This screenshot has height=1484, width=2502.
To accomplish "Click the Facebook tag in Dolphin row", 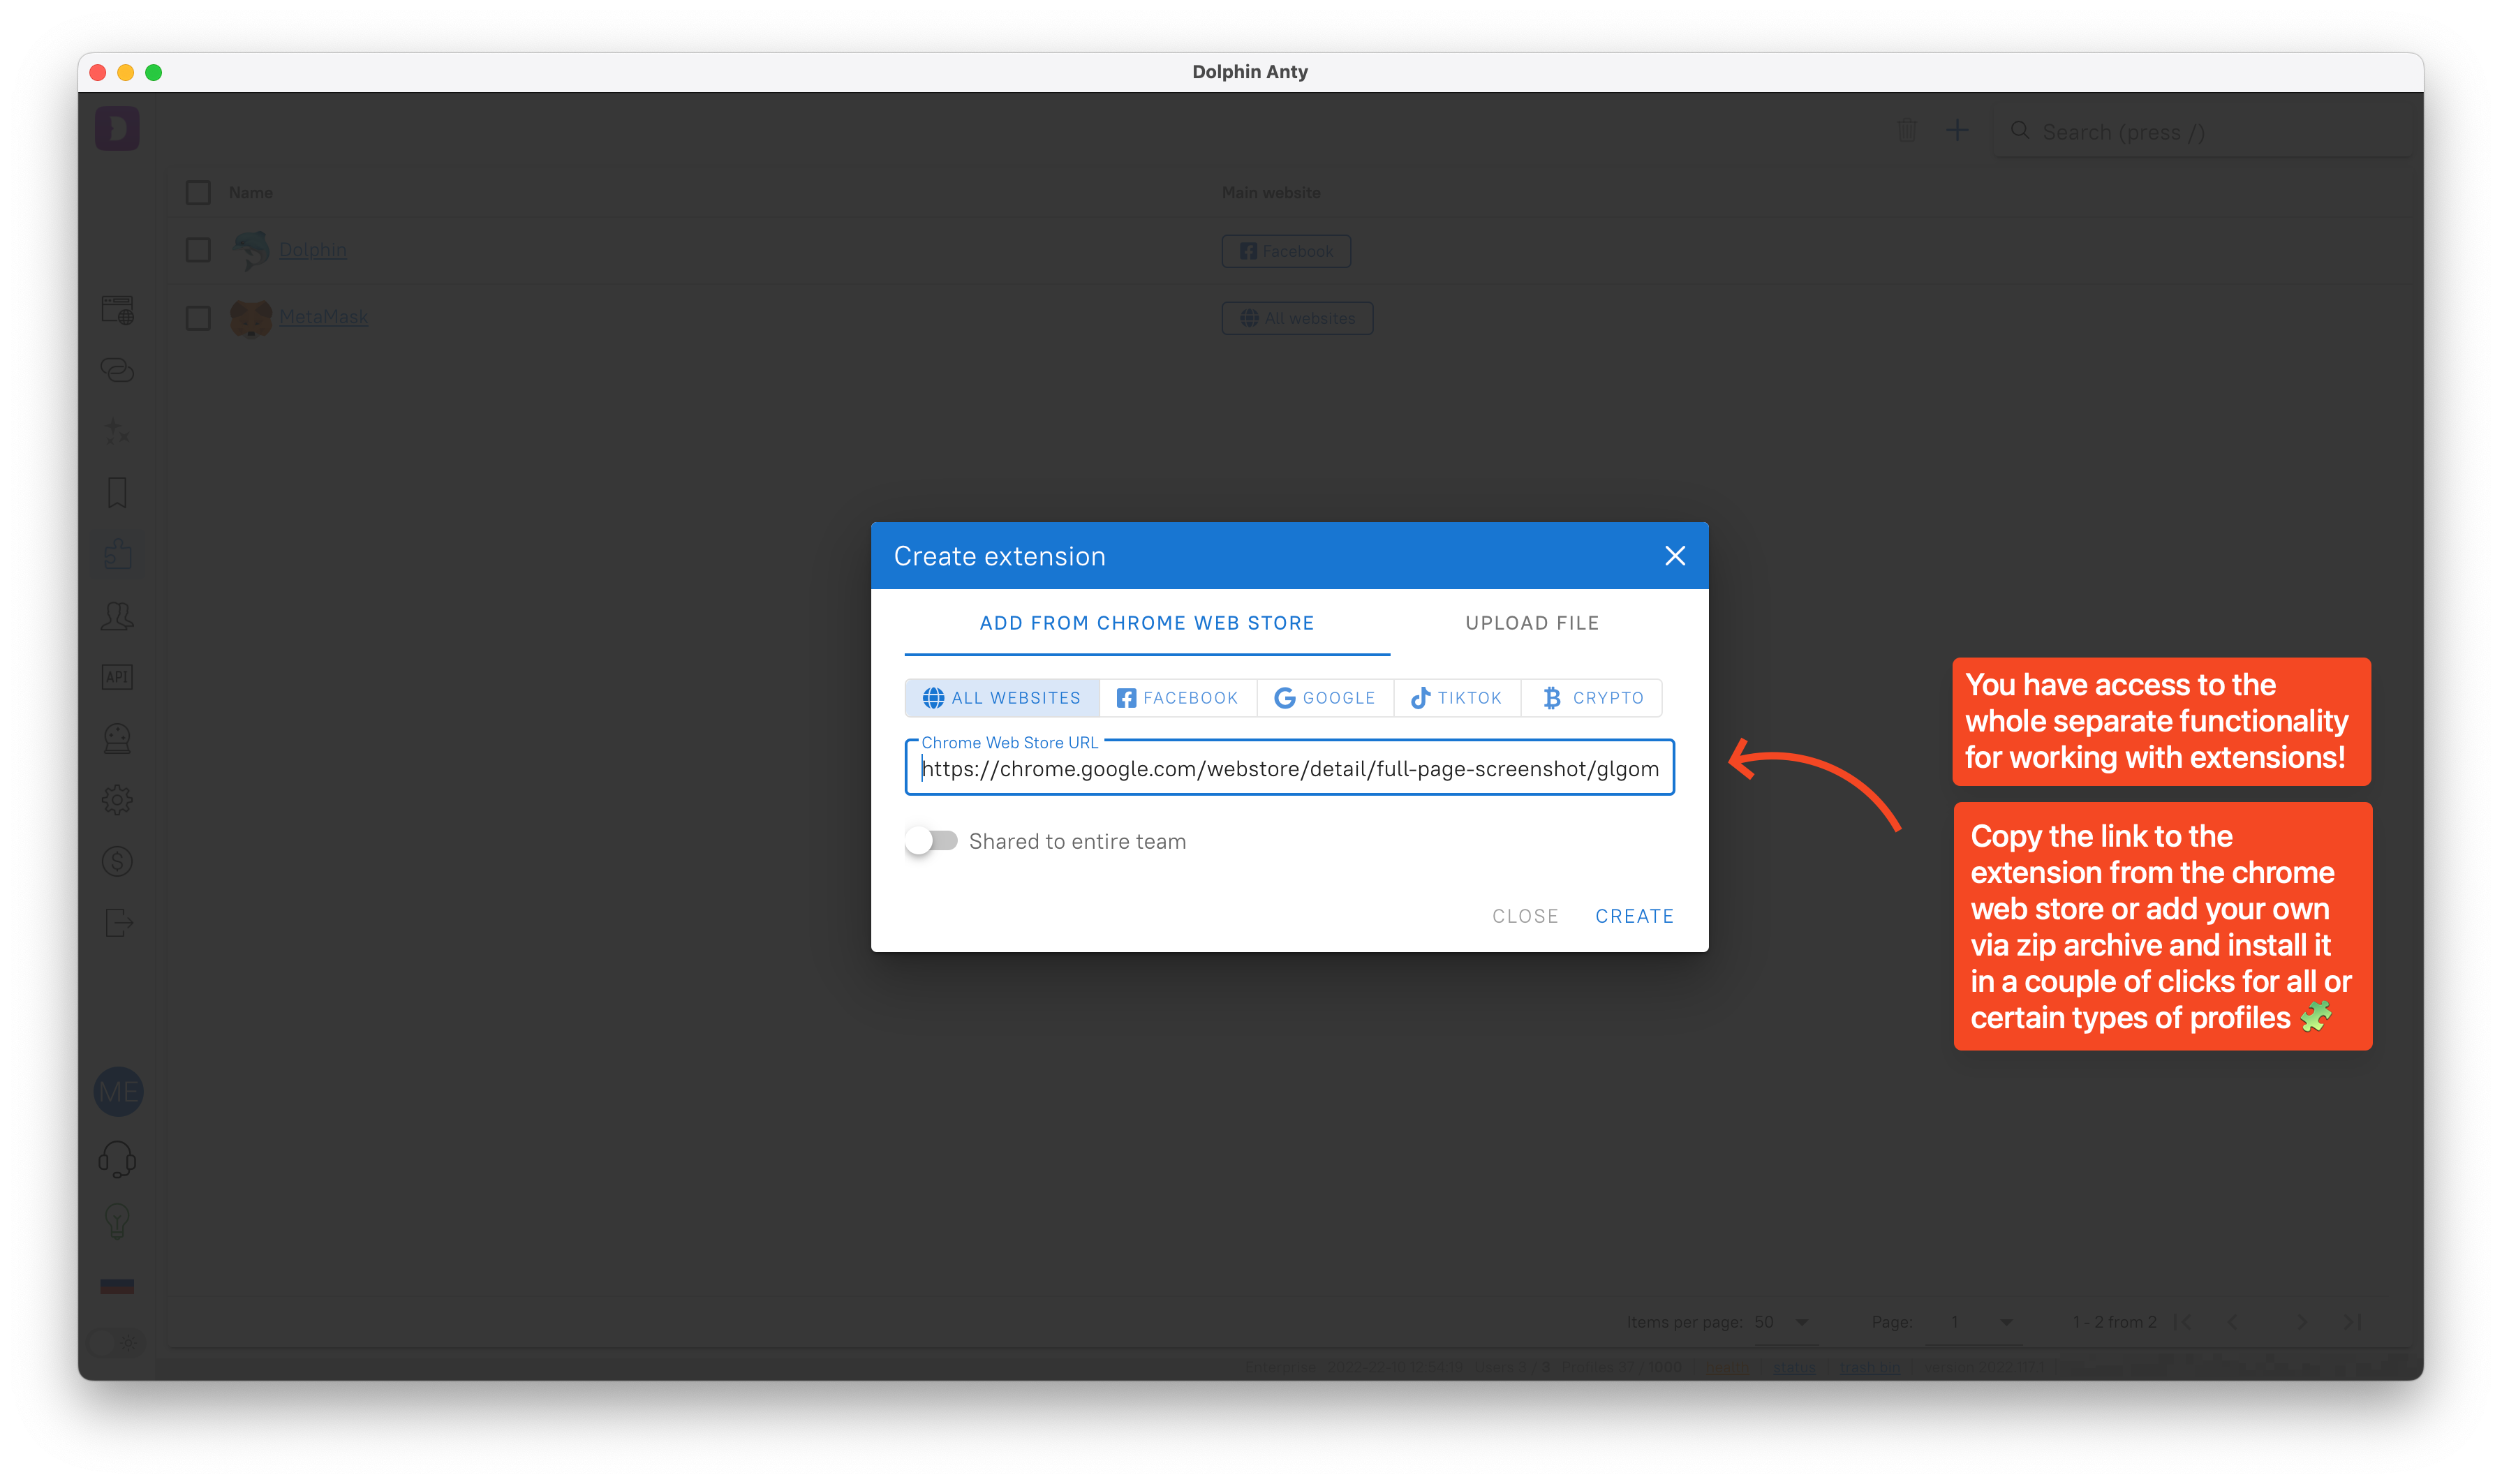I will pyautogui.click(x=1286, y=251).
